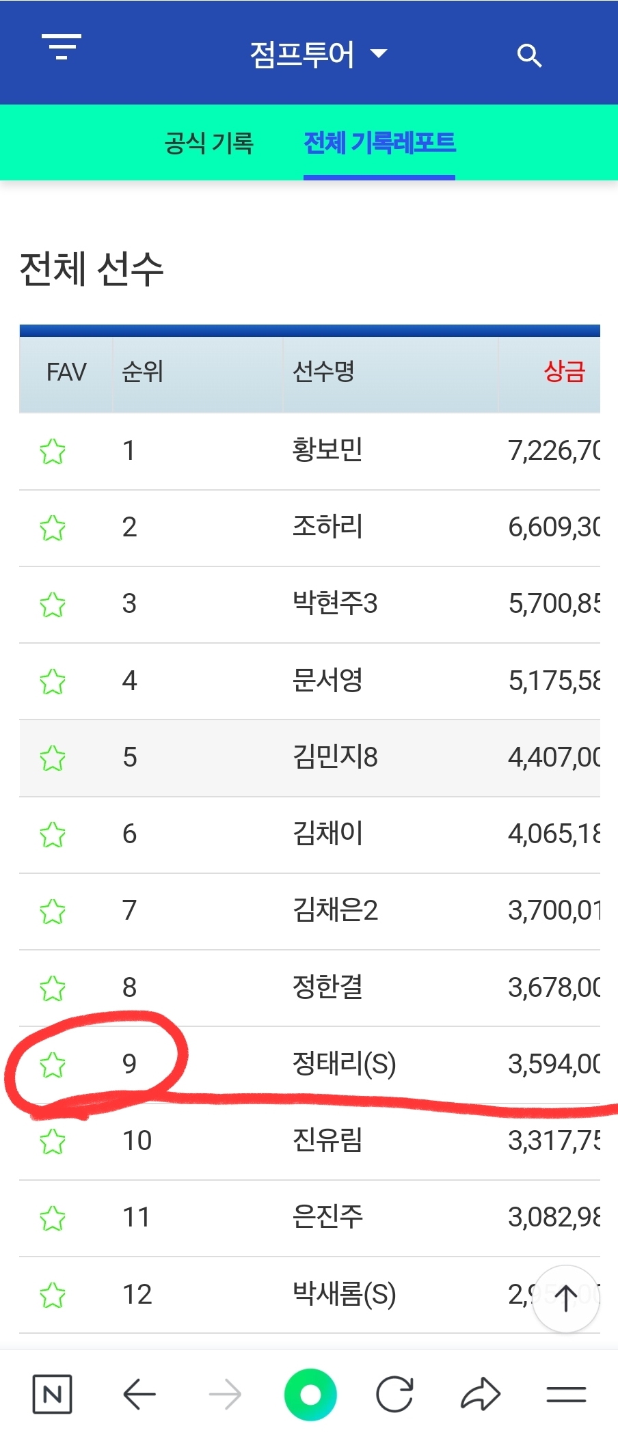The image size is (618, 1439).
Task: Toggle favorite star for 정태리(S)
Action: [53, 1065]
